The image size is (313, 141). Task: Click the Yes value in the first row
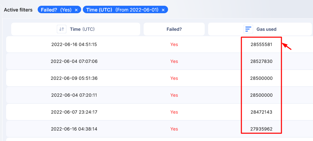pos(174,45)
